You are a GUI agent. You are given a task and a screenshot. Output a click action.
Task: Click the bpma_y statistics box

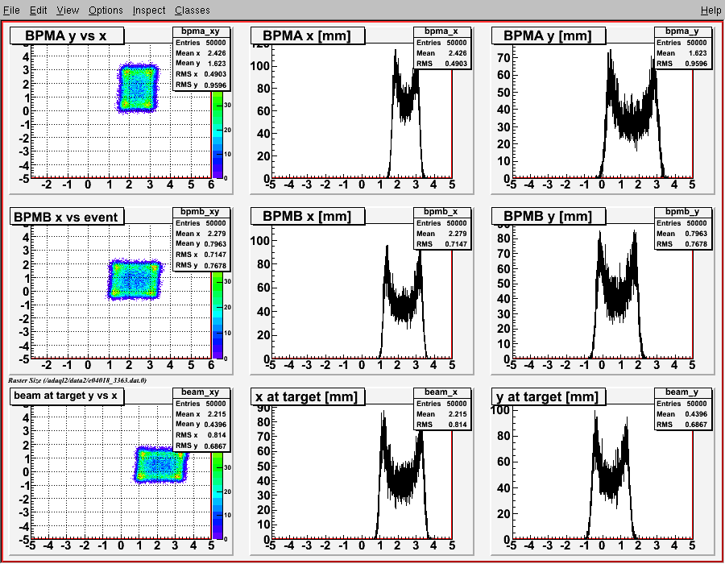682,48
